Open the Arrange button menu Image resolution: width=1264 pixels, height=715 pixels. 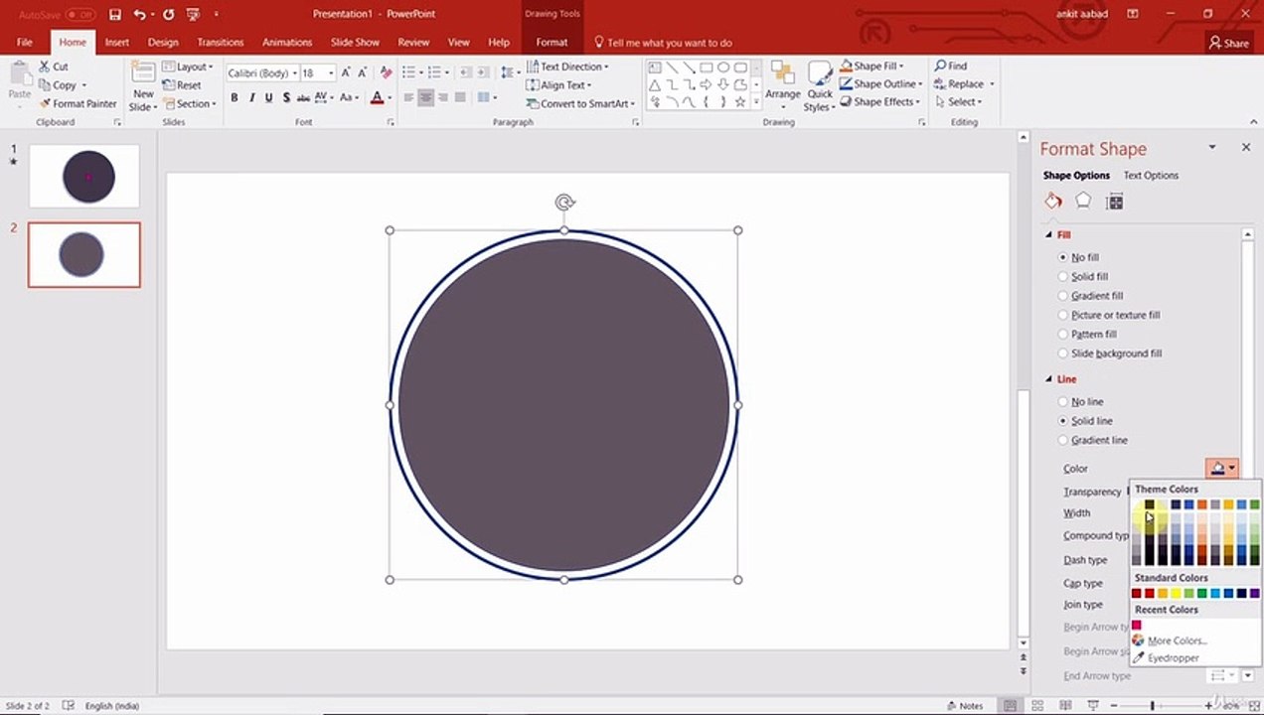[x=782, y=83]
